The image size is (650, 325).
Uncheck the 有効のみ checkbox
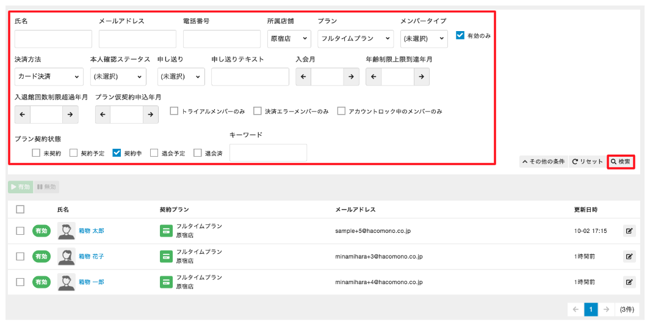[x=460, y=35]
